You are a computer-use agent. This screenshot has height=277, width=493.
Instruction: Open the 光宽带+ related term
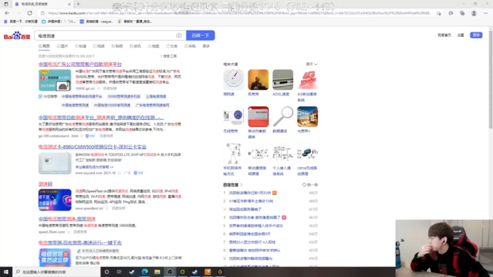click(307, 116)
